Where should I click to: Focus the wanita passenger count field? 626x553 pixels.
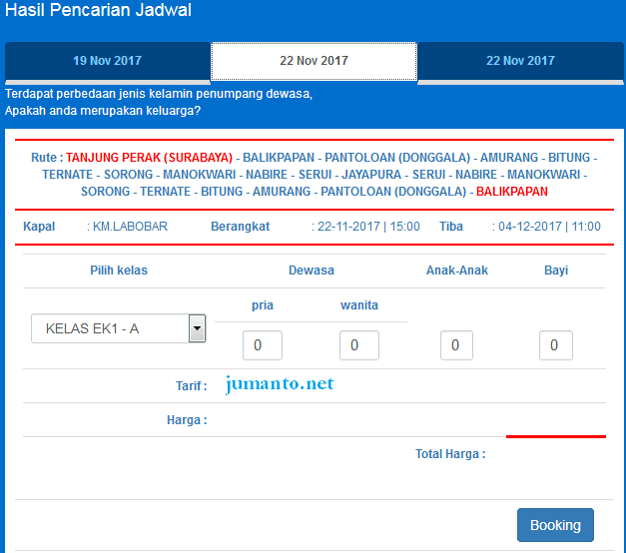click(x=359, y=345)
